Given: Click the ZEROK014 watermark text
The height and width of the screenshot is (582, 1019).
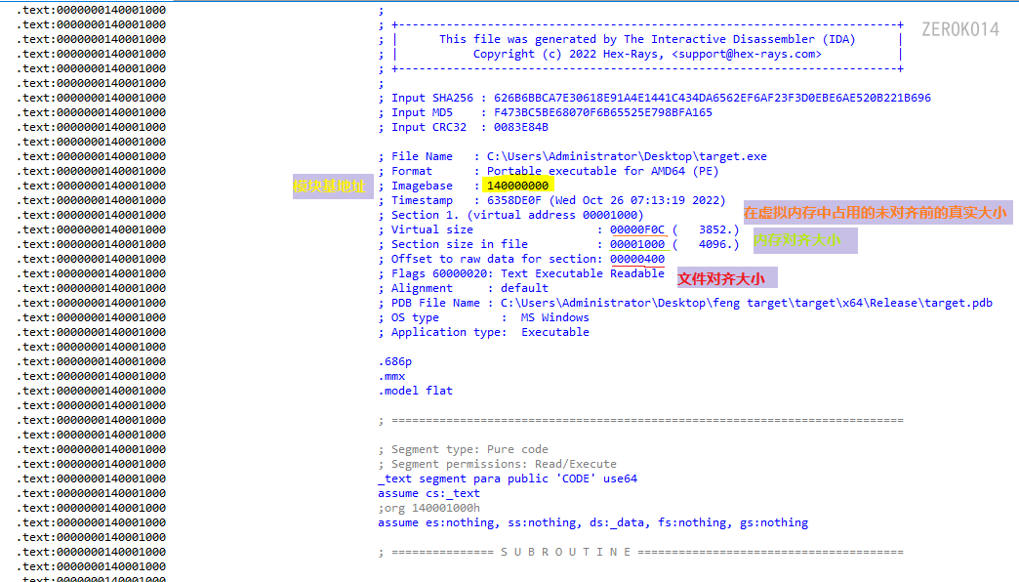Looking at the screenshot, I should click(x=959, y=29).
